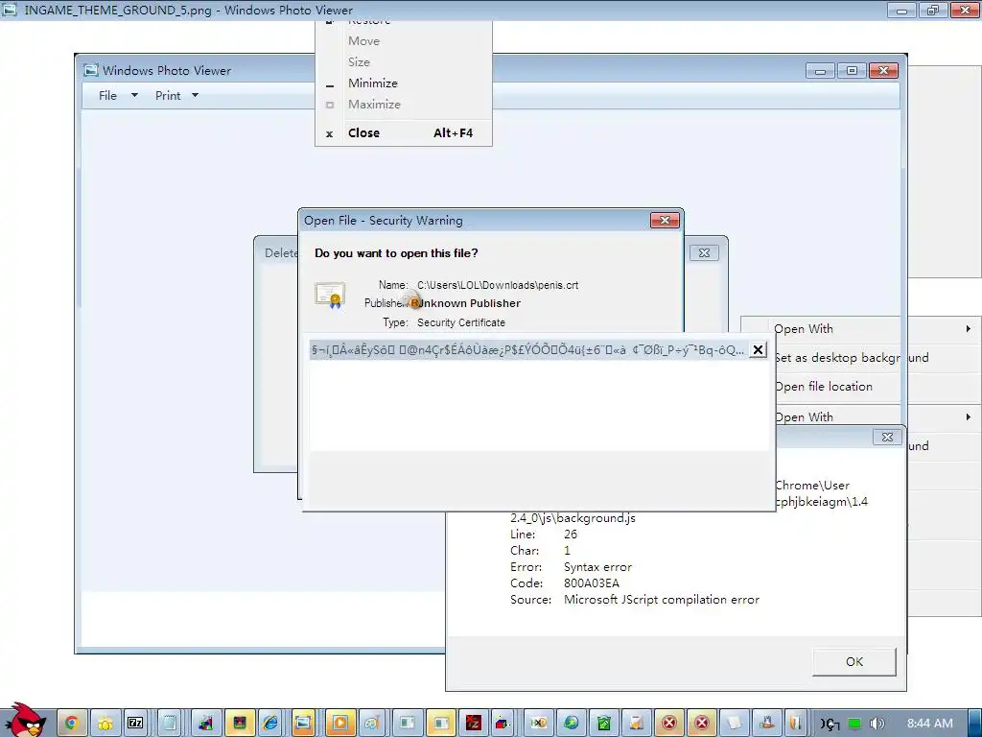Viewport: 982px width, 737px height.
Task: Open the File menu in Photo Viewer
Action: [x=107, y=95]
